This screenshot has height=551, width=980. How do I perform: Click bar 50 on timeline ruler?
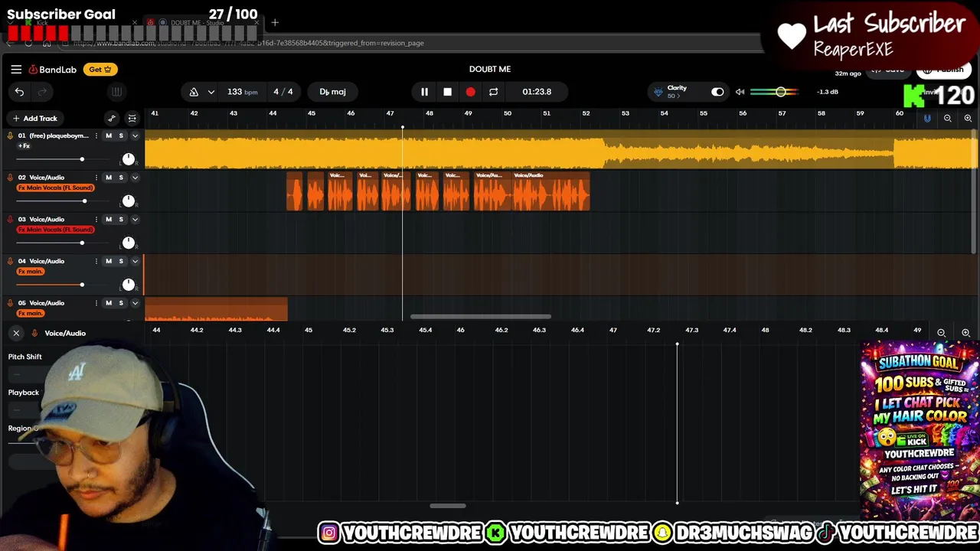(x=508, y=113)
